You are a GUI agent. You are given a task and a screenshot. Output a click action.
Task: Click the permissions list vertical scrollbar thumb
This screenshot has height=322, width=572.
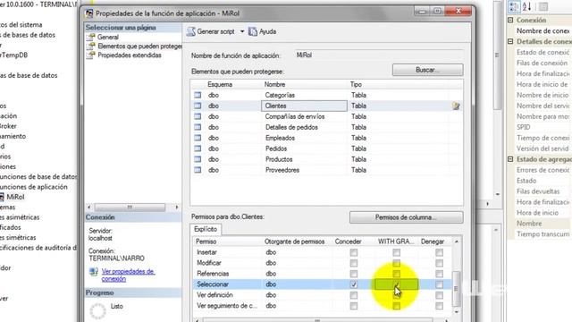pos(456,288)
